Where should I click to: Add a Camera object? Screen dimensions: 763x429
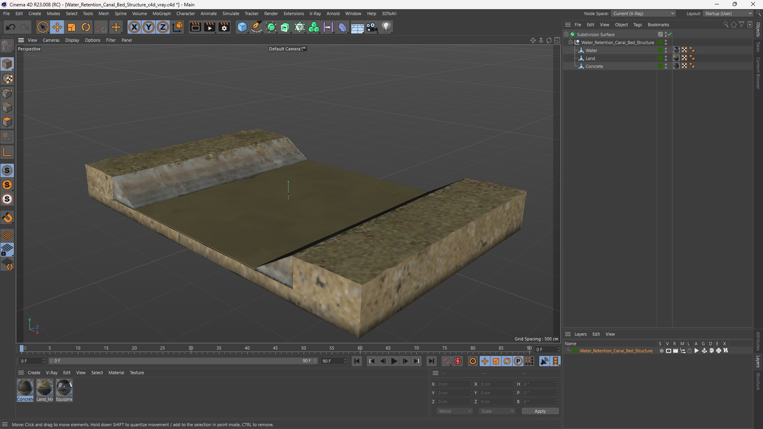coord(372,27)
